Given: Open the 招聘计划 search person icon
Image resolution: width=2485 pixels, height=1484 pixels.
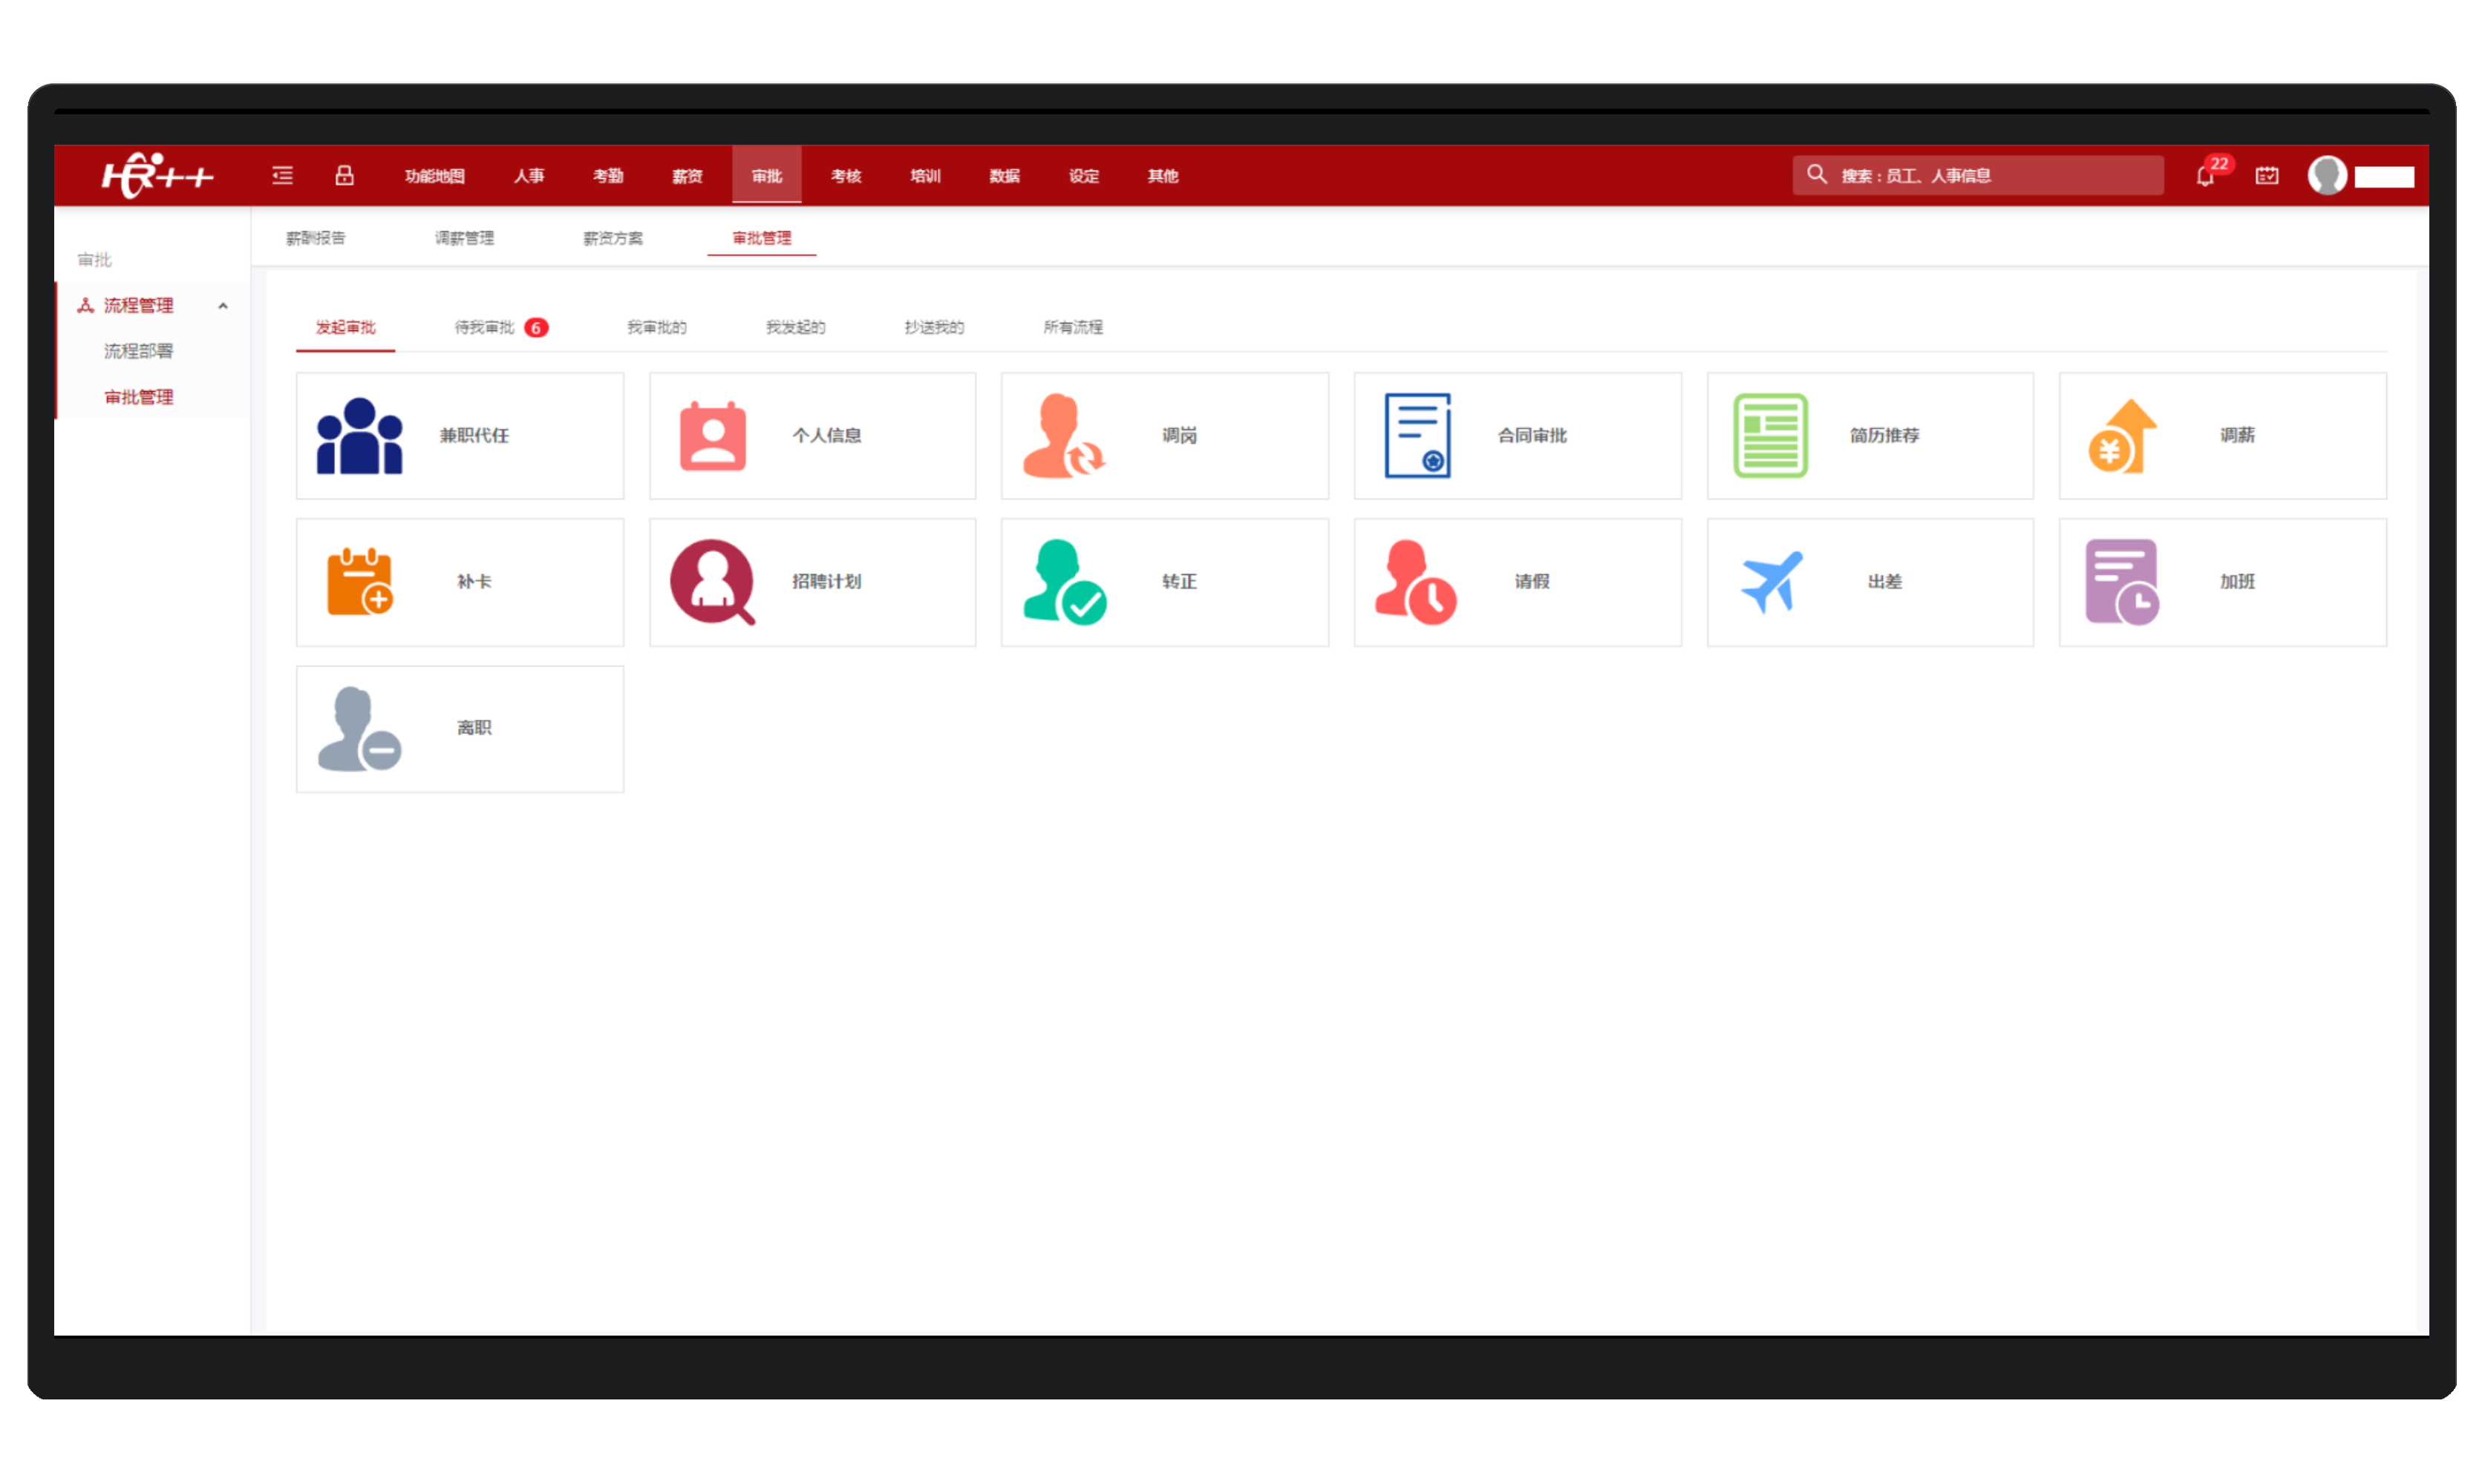Looking at the screenshot, I should coord(712,582).
